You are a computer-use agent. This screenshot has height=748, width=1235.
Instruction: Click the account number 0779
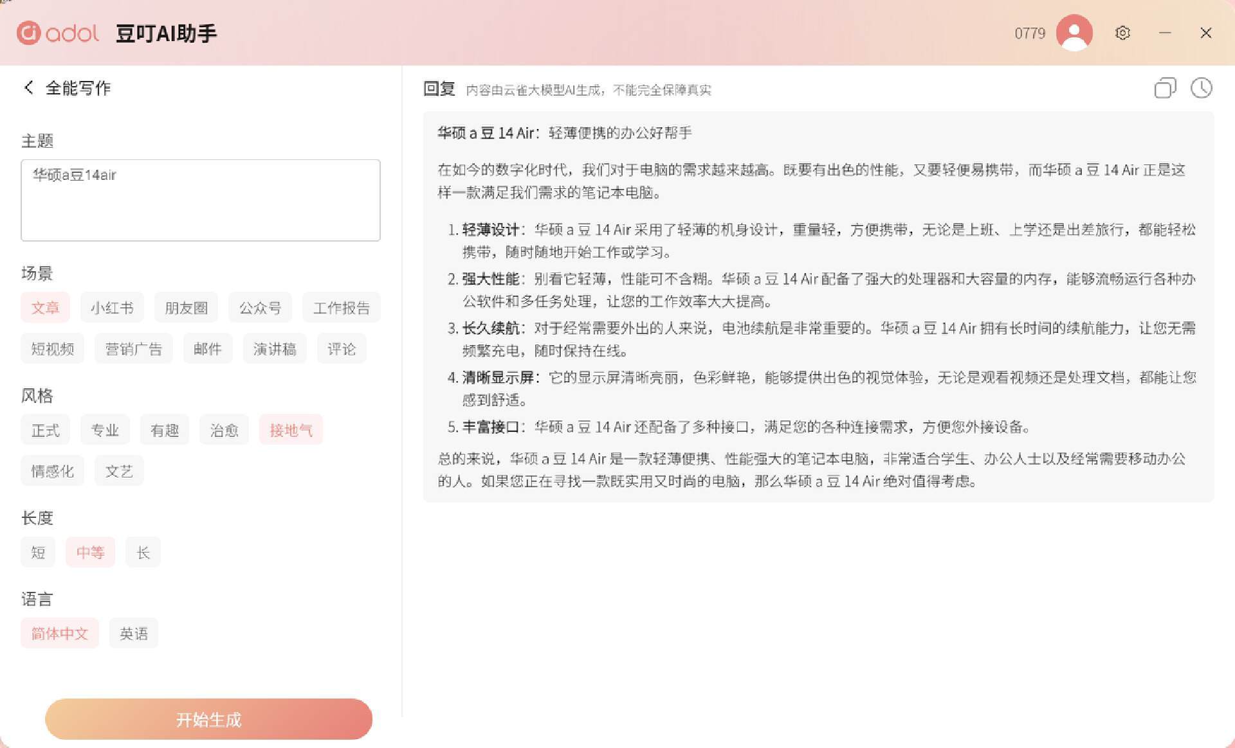point(1030,33)
